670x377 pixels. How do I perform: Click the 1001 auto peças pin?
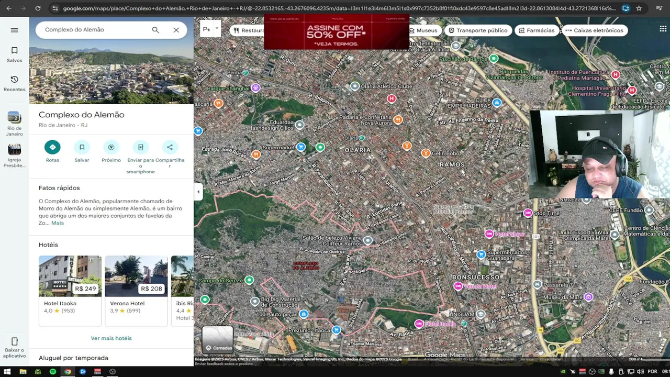[304, 314]
